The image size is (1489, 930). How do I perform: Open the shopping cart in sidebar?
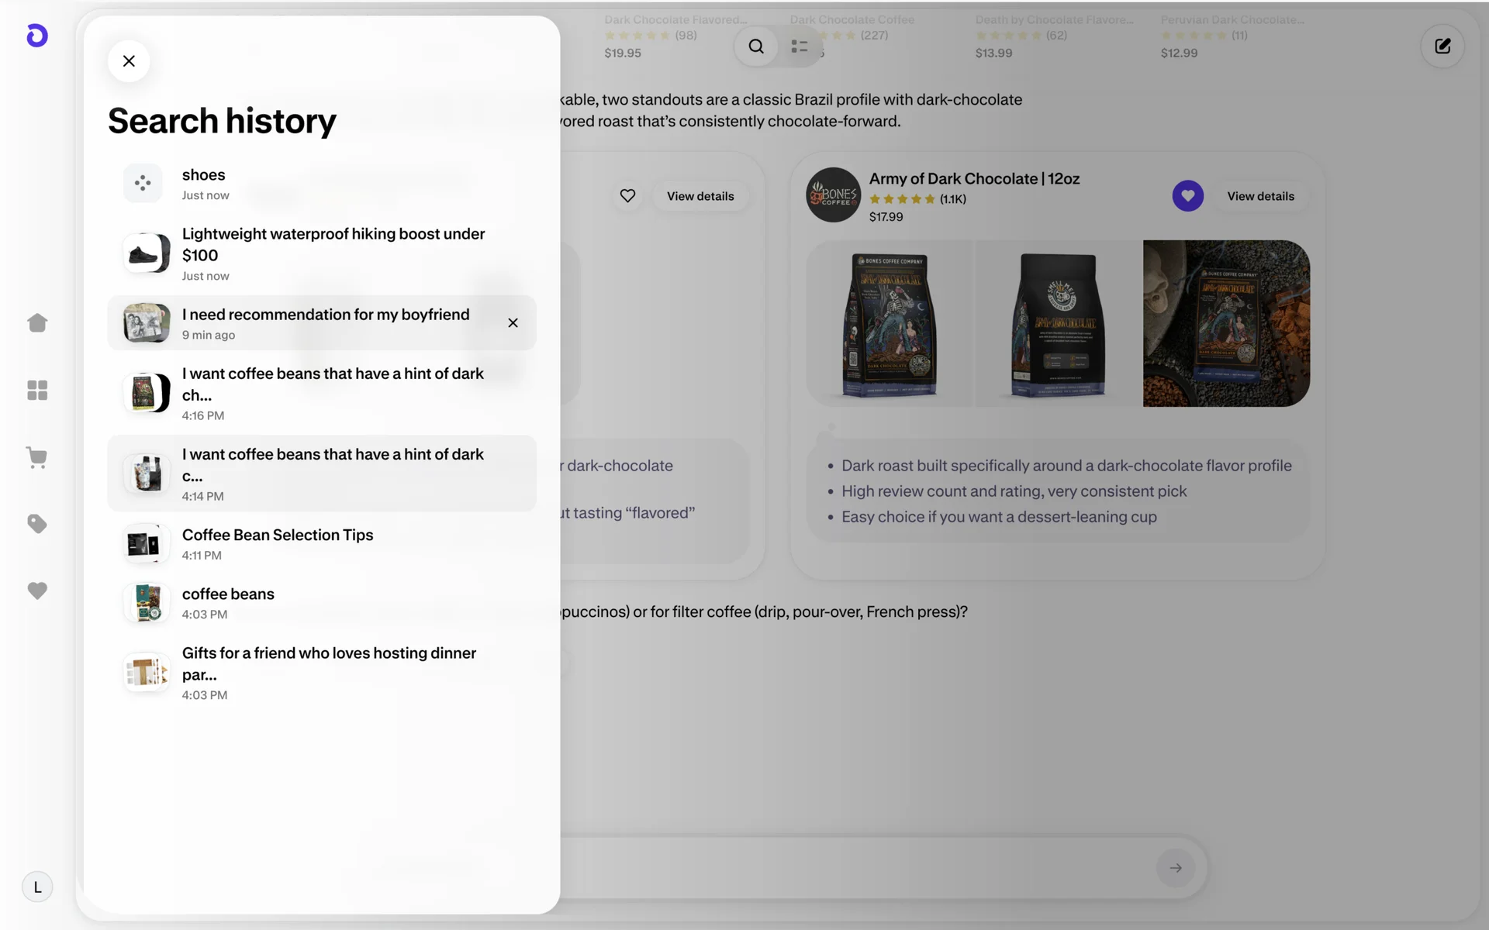(37, 457)
